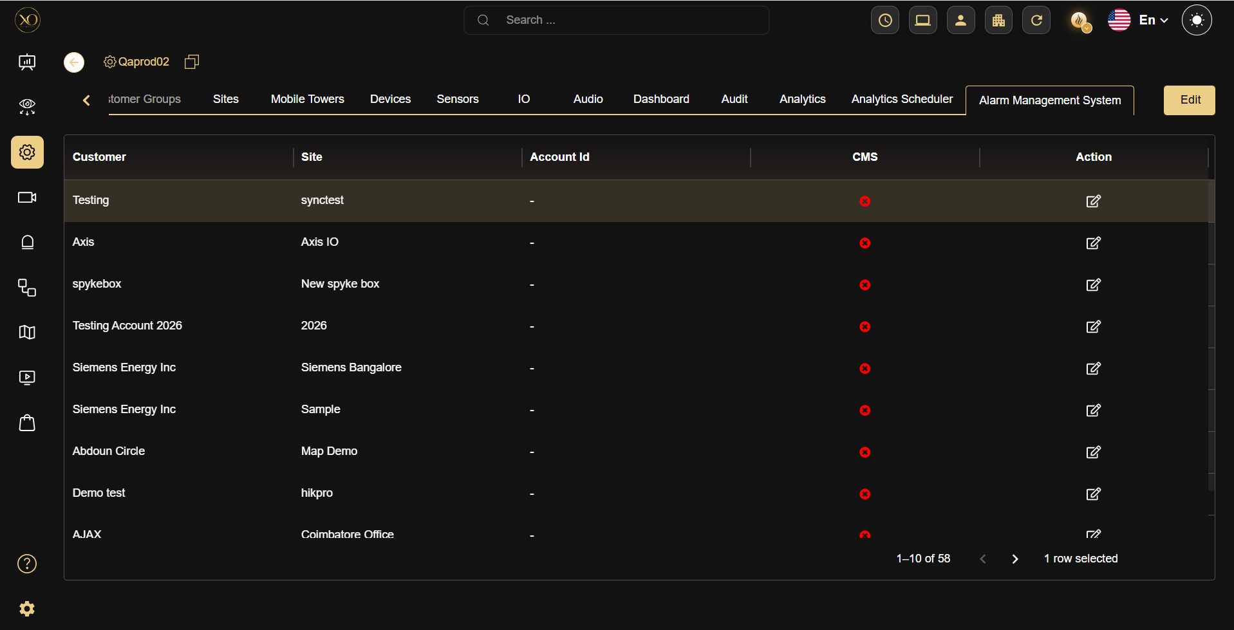Click the building organization icon

998,20
